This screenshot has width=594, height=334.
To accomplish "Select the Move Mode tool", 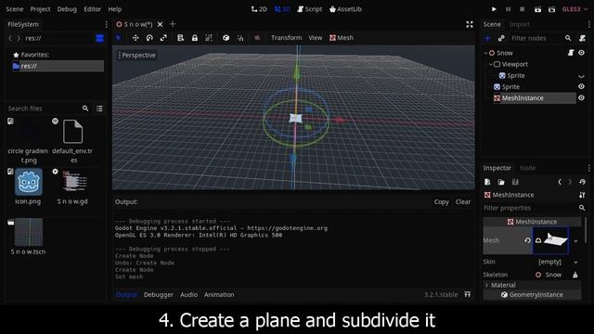I will [136, 38].
